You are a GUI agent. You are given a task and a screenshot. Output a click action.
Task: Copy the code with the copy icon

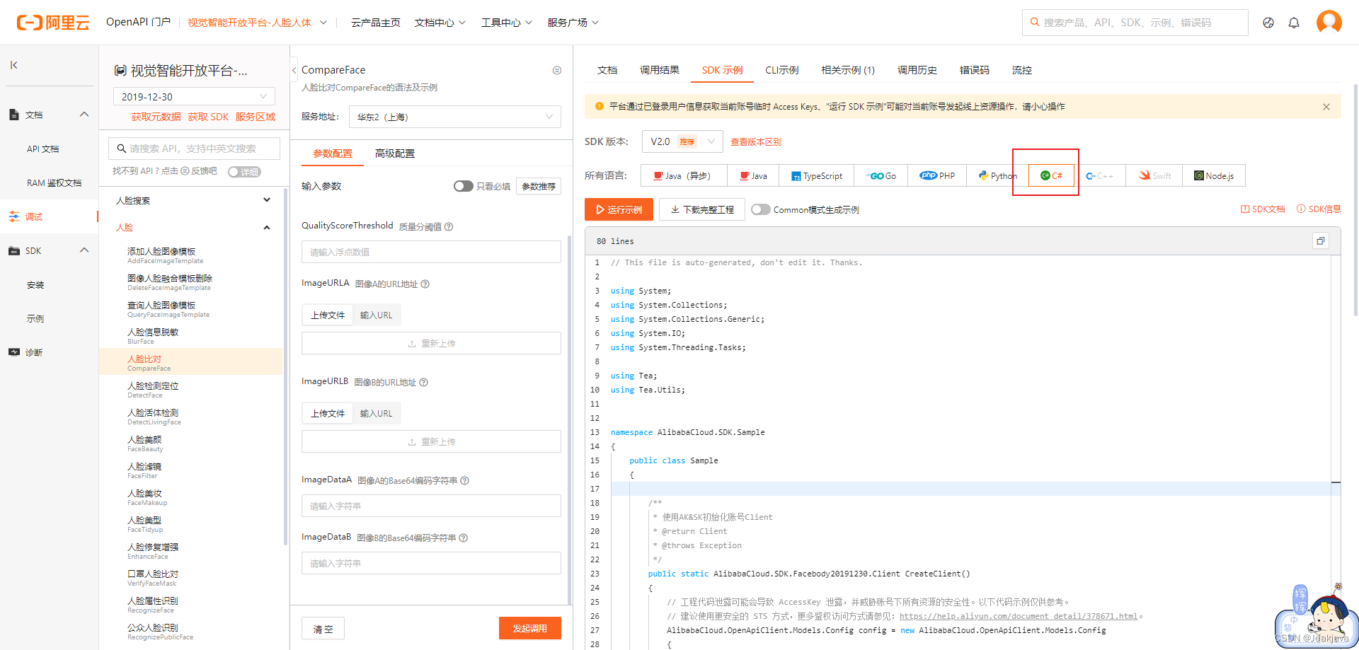pos(1321,241)
